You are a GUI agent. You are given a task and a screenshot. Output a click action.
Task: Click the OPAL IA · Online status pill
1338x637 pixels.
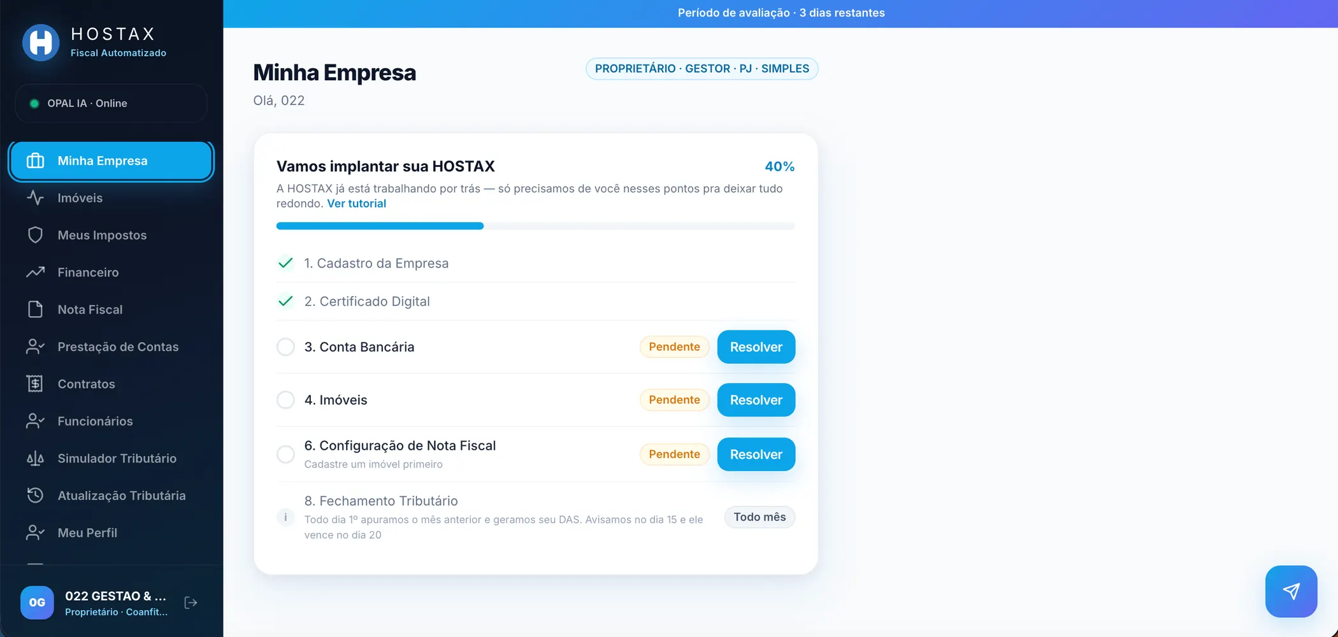pos(111,103)
